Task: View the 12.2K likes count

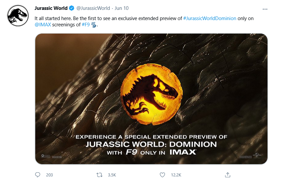Action: [x=176, y=175]
